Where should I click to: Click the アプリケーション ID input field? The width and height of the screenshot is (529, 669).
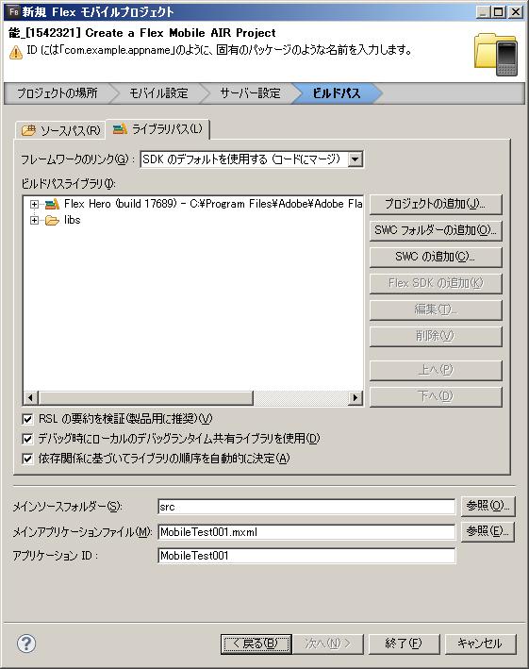pos(306,556)
